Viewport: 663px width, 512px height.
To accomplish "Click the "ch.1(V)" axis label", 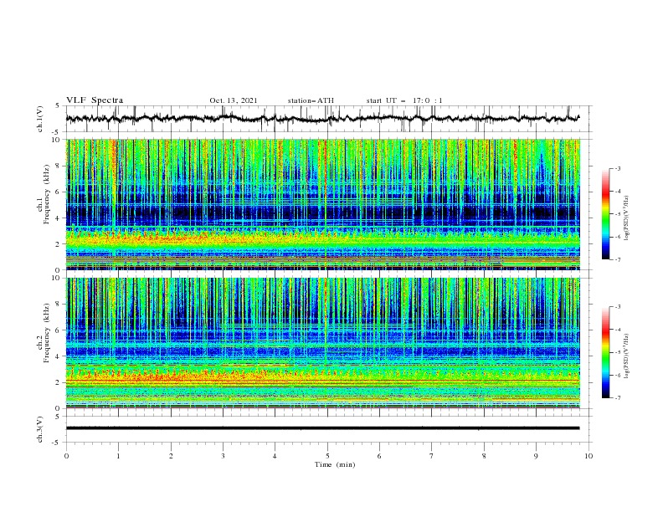I will click(40, 119).
